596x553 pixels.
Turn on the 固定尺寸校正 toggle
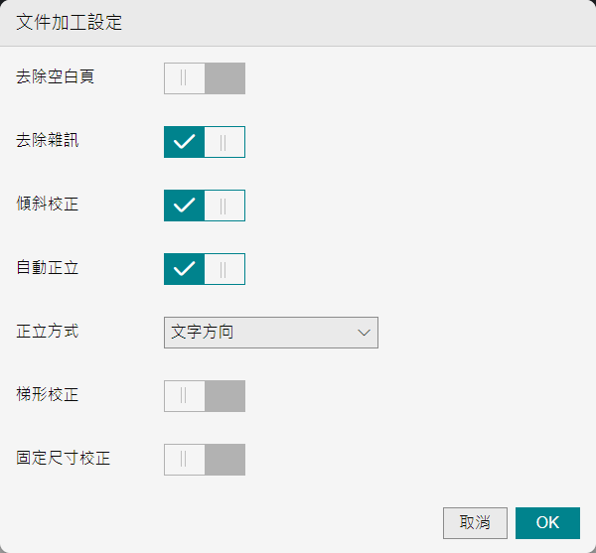click(204, 460)
